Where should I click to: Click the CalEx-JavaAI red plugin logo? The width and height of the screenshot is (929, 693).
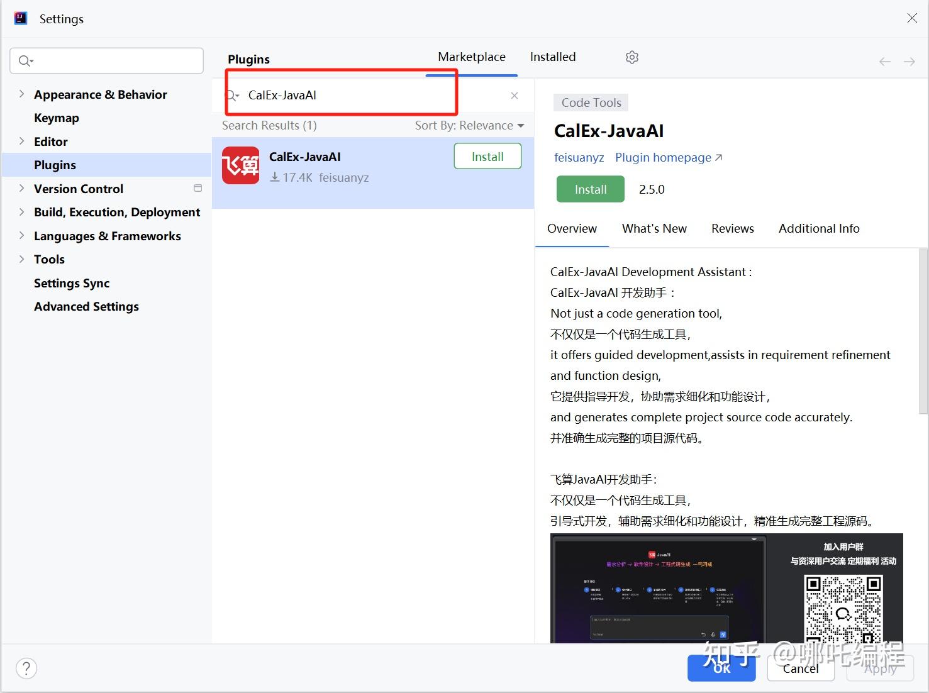tap(240, 165)
